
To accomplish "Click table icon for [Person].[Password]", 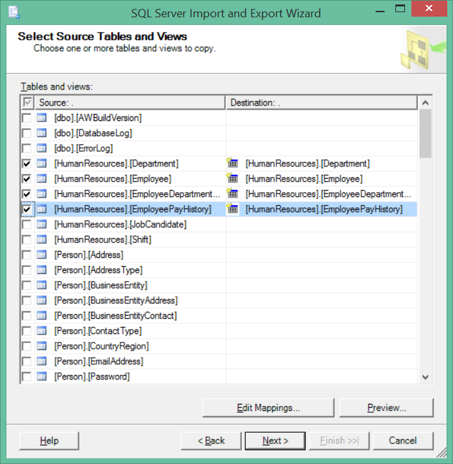I will coord(42,376).
